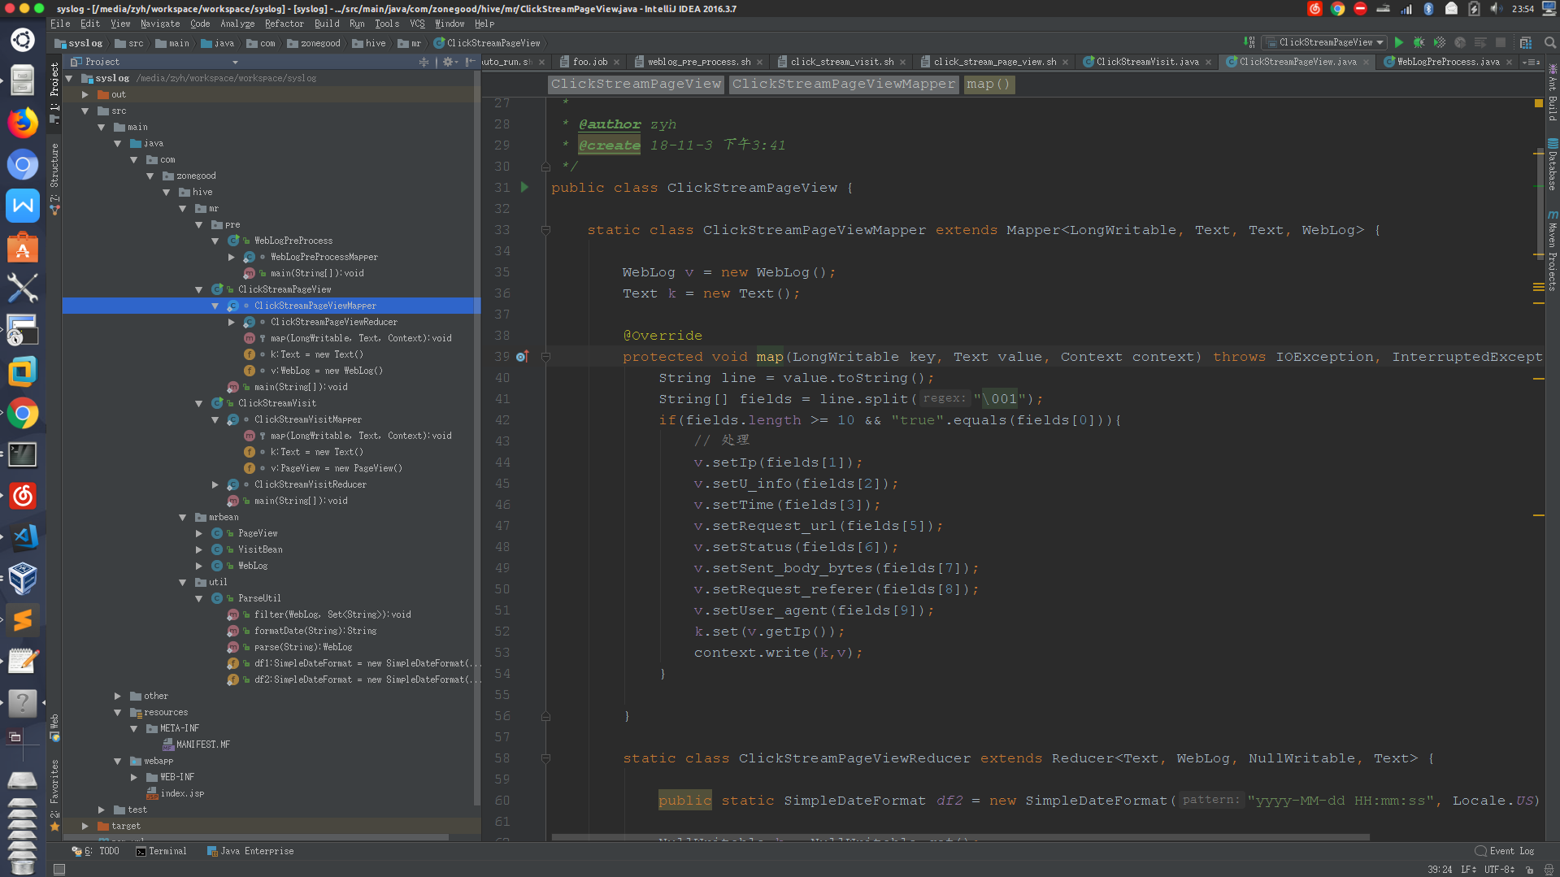This screenshot has width=1560, height=877.
Task: Open Search Everywhere magnifier
Action: [1549, 42]
